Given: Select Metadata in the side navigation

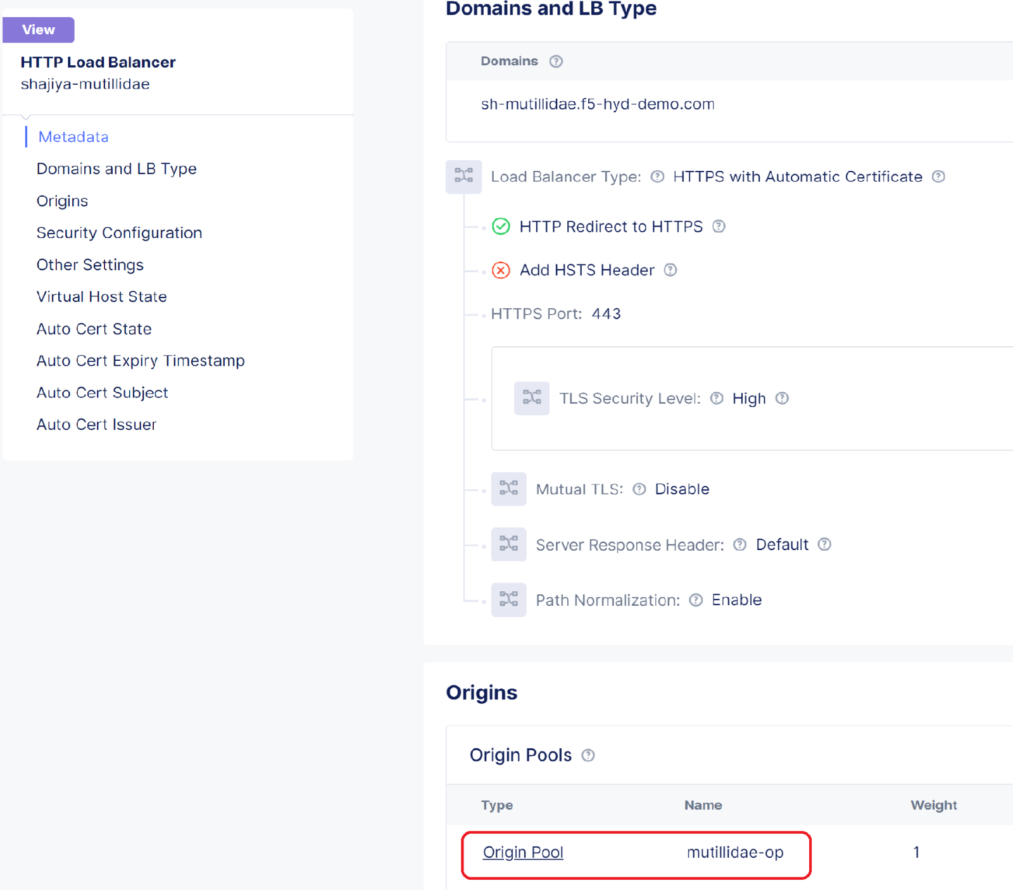Looking at the screenshot, I should (x=73, y=137).
